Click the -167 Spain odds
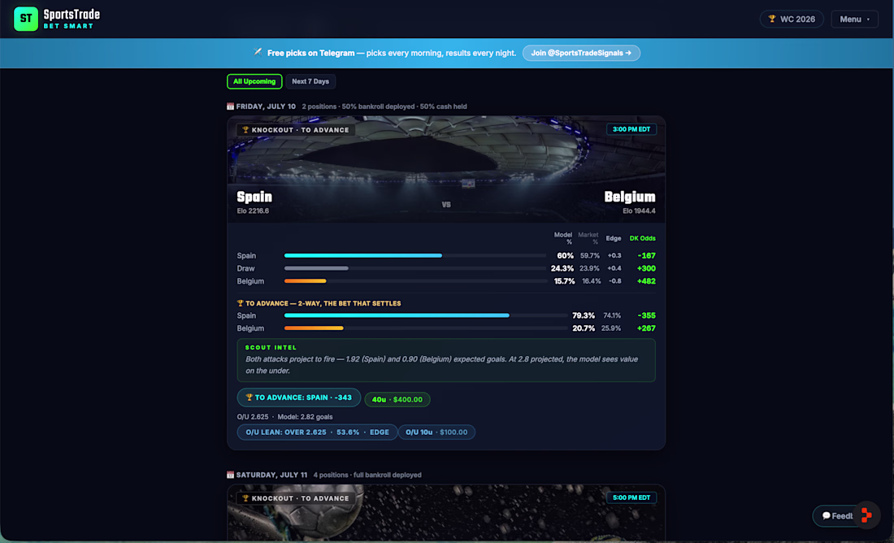The width and height of the screenshot is (894, 543). click(647, 255)
